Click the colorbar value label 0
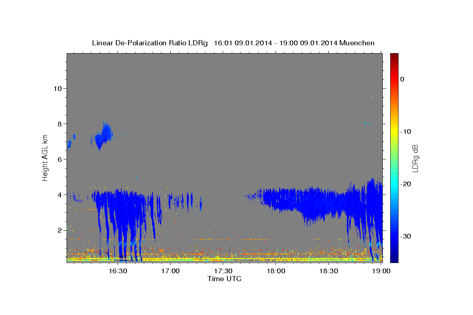Viewport: 473px width, 315px height. click(x=402, y=79)
